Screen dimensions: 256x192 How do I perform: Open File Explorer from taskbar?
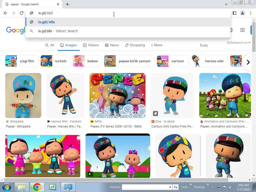point(22,187)
